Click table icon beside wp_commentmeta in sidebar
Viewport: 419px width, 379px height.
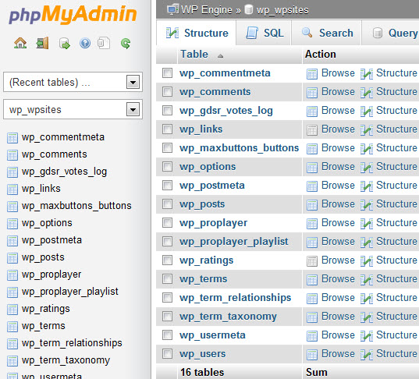pyautogui.click(x=12, y=138)
